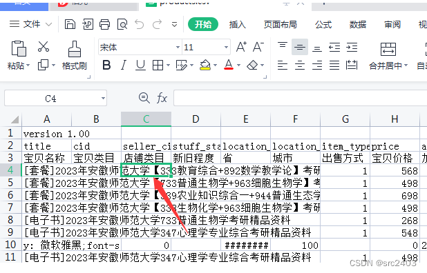Toggle Italic formatting
This screenshot has height=273, width=427.
124,65
